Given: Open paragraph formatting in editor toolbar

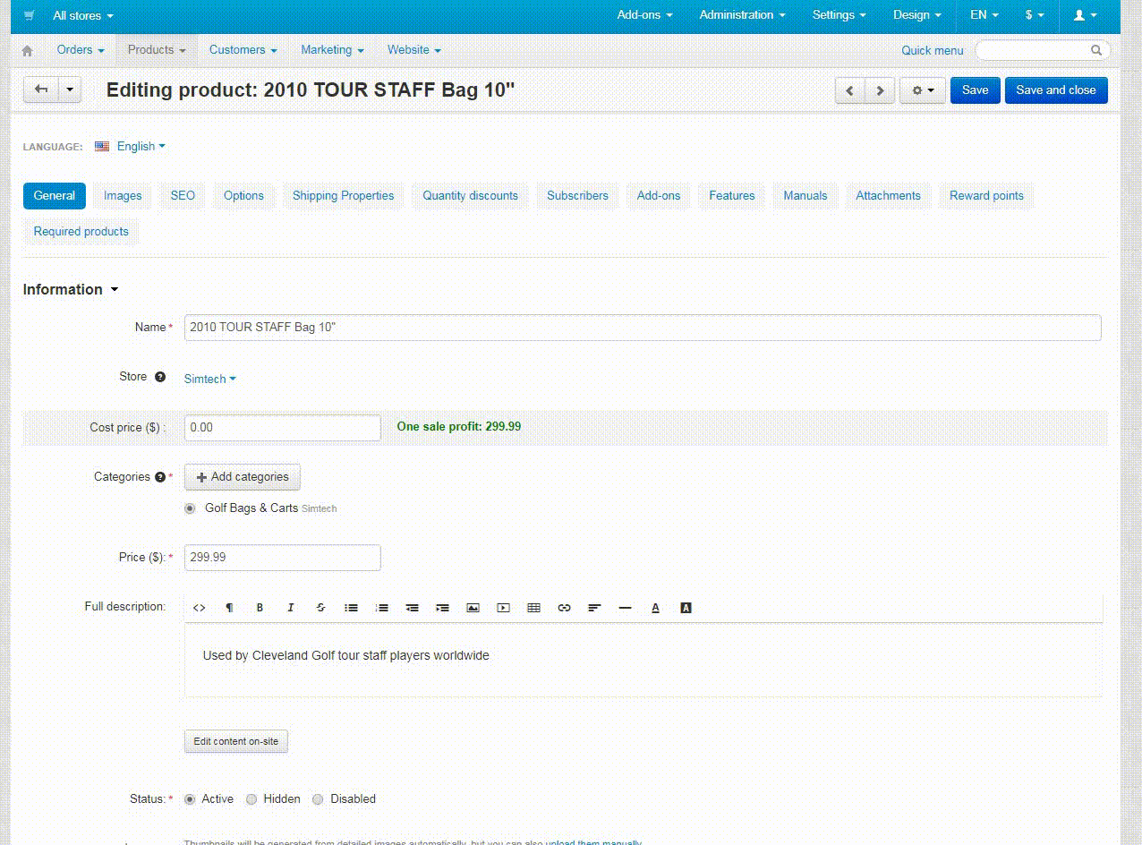Looking at the screenshot, I should click(229, 608).
